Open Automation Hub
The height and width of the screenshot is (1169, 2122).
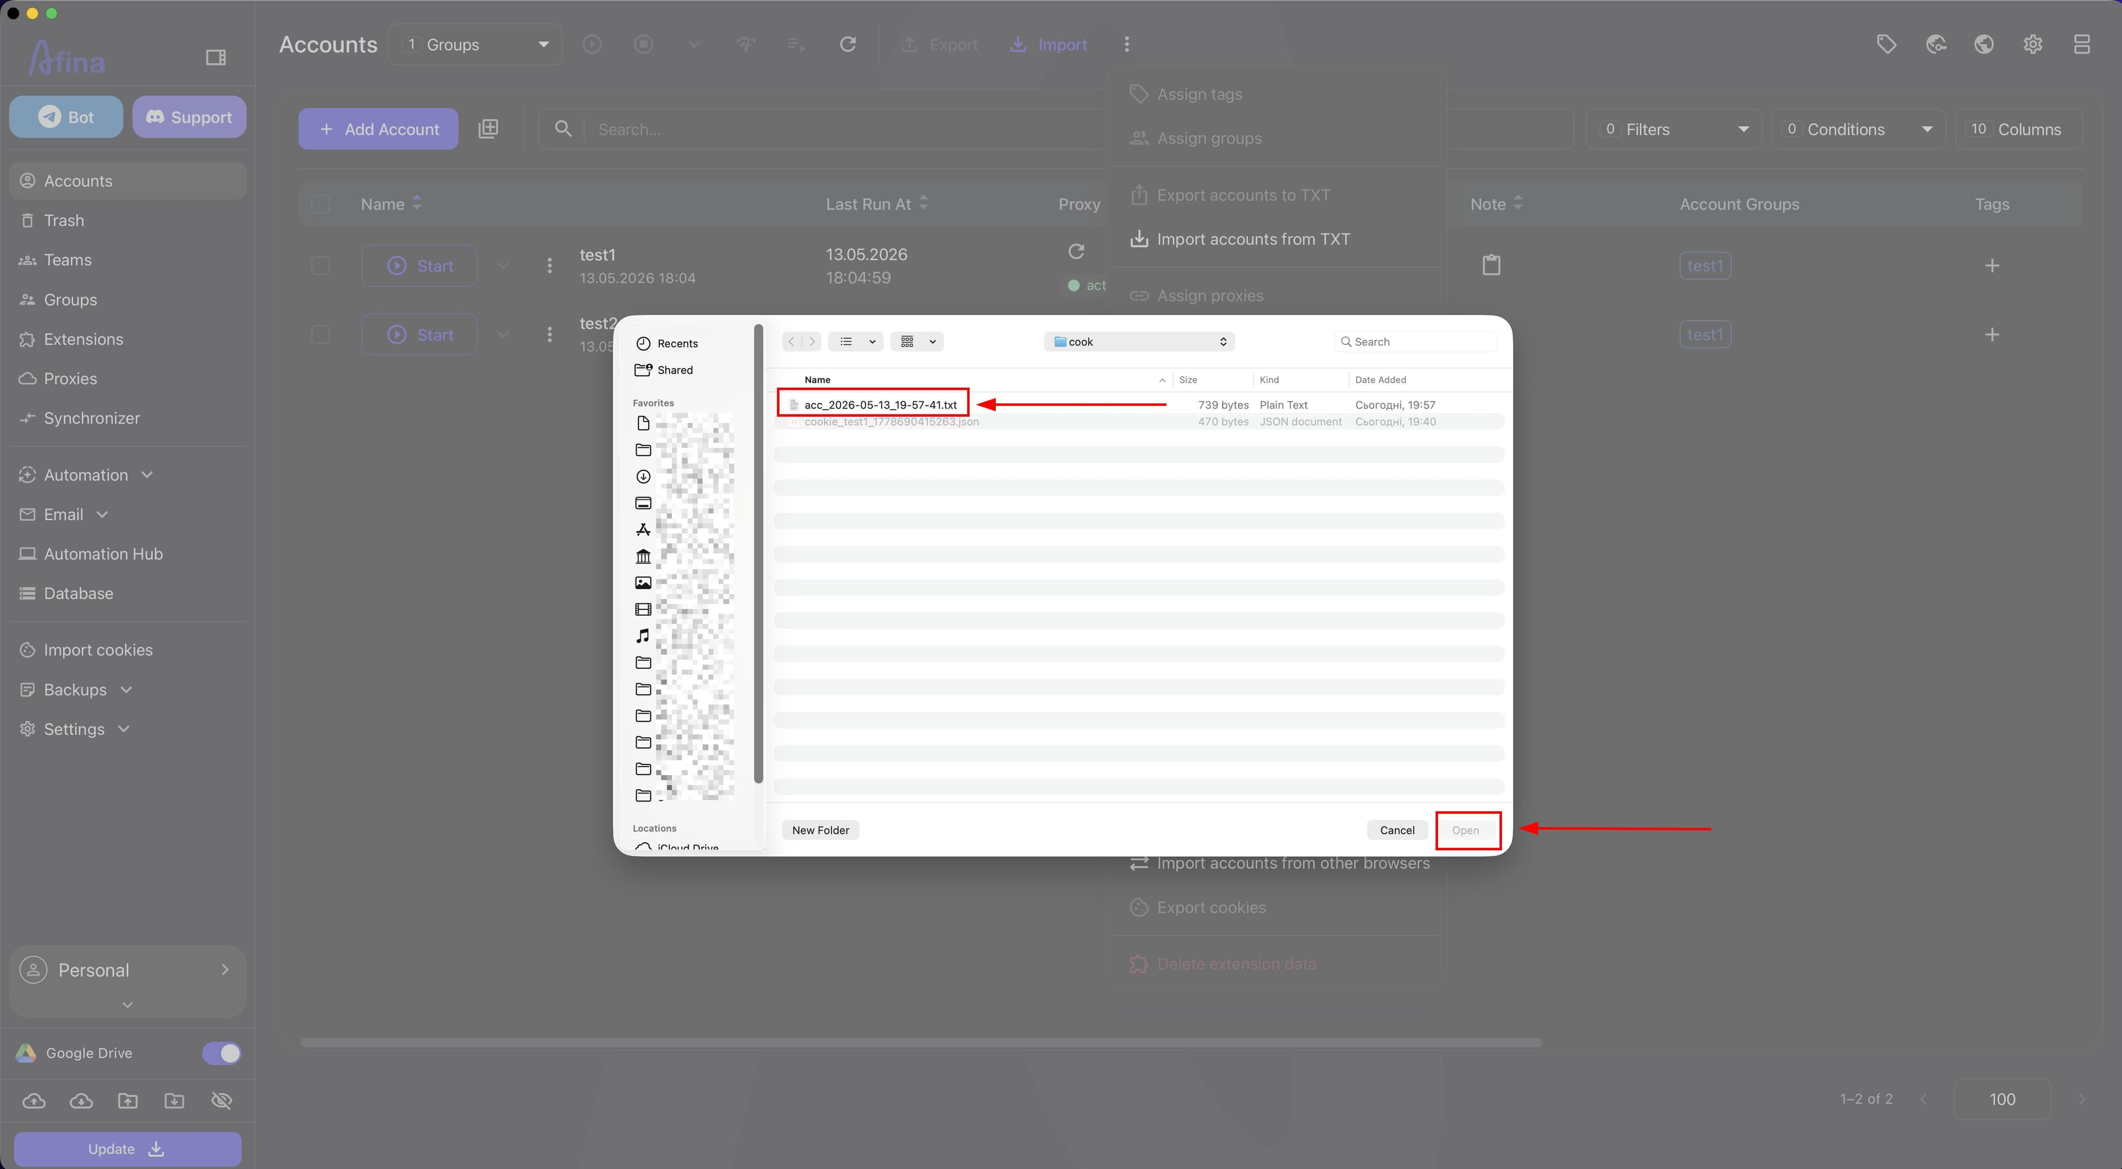tap(128, 554)
